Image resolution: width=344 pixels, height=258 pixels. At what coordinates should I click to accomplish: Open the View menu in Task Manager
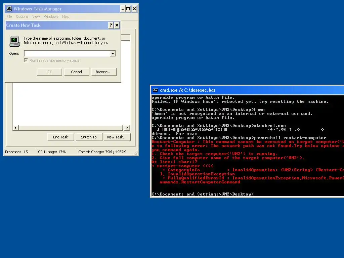point(36,16)
